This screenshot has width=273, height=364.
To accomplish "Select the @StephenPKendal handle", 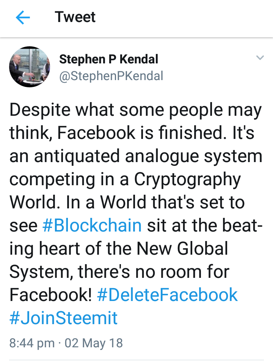I will point(111,76).
